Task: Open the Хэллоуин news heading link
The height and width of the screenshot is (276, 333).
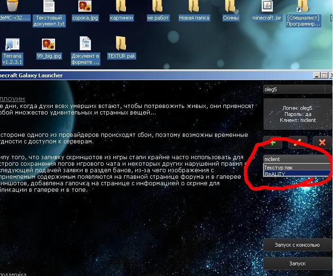Action: (12, 99)
